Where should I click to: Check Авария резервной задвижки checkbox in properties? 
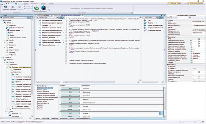pos(199,46)
